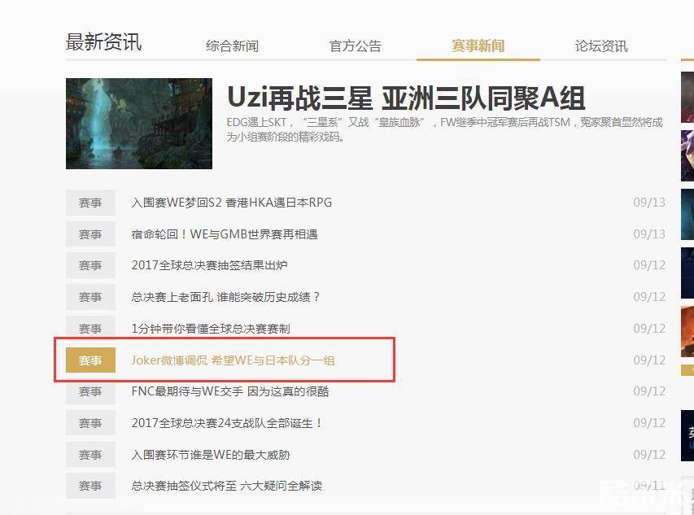Open 总决赛抽签仪式将至 六大疑问全解读 article

click(227, 486)
